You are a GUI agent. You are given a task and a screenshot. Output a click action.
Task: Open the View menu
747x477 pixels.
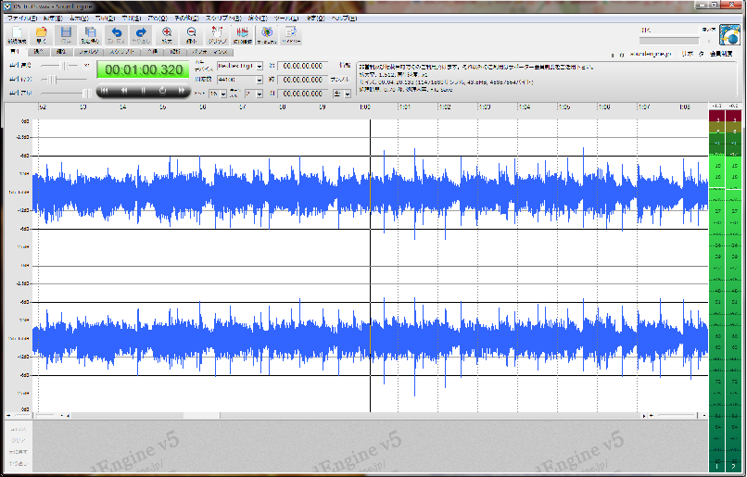[x=79, y=19]
